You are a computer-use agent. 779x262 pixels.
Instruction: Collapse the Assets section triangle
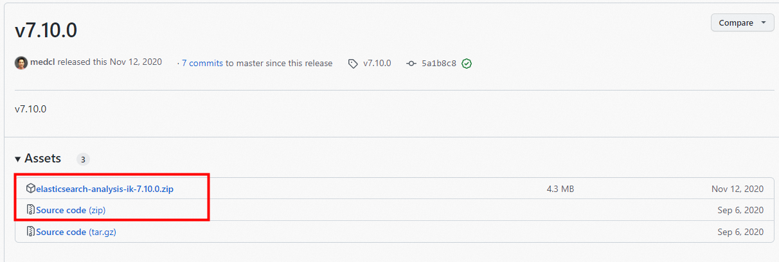click(18, 159)
